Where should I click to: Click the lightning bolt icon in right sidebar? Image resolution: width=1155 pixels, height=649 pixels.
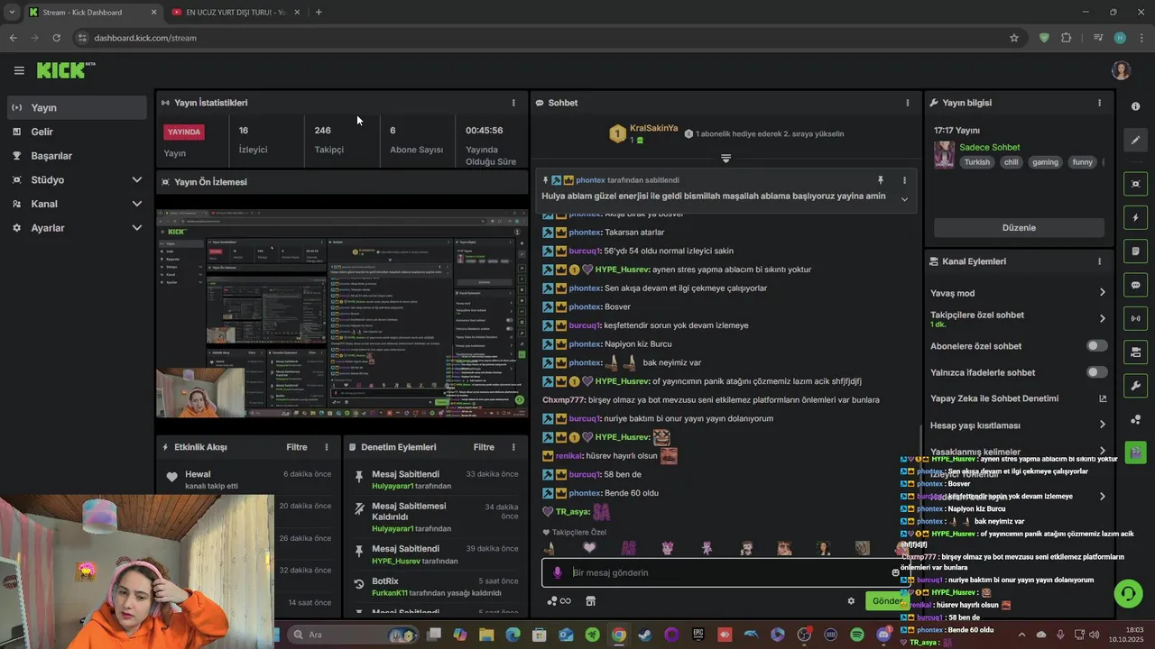1135,218
